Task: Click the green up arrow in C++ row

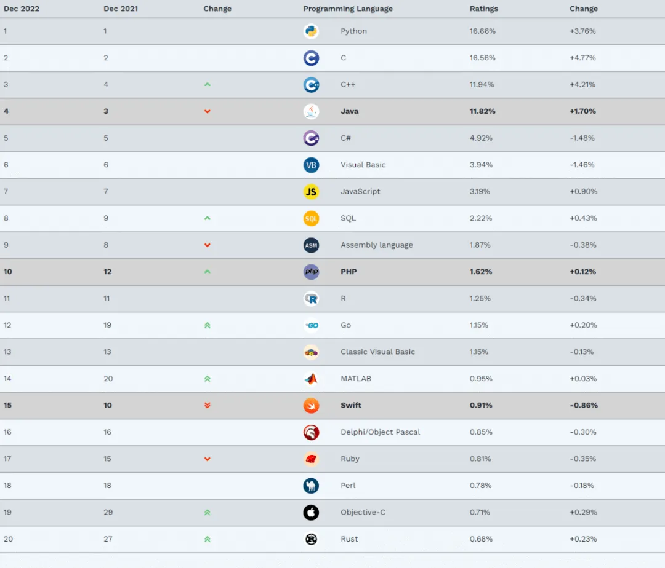Action: coord(208,85)
